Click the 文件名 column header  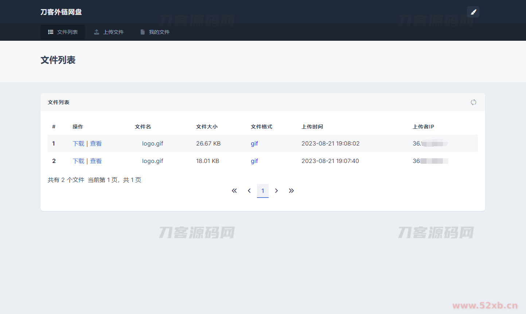[143, 127]
